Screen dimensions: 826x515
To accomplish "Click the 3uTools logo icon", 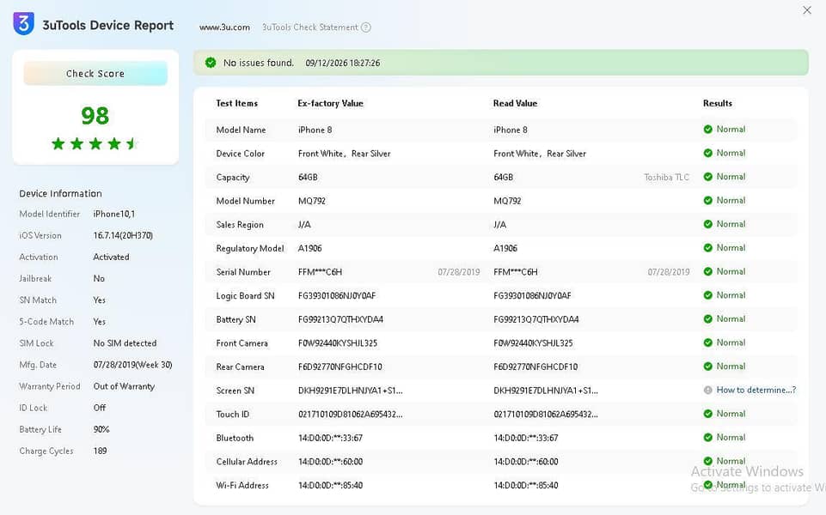I will (24, 24).
